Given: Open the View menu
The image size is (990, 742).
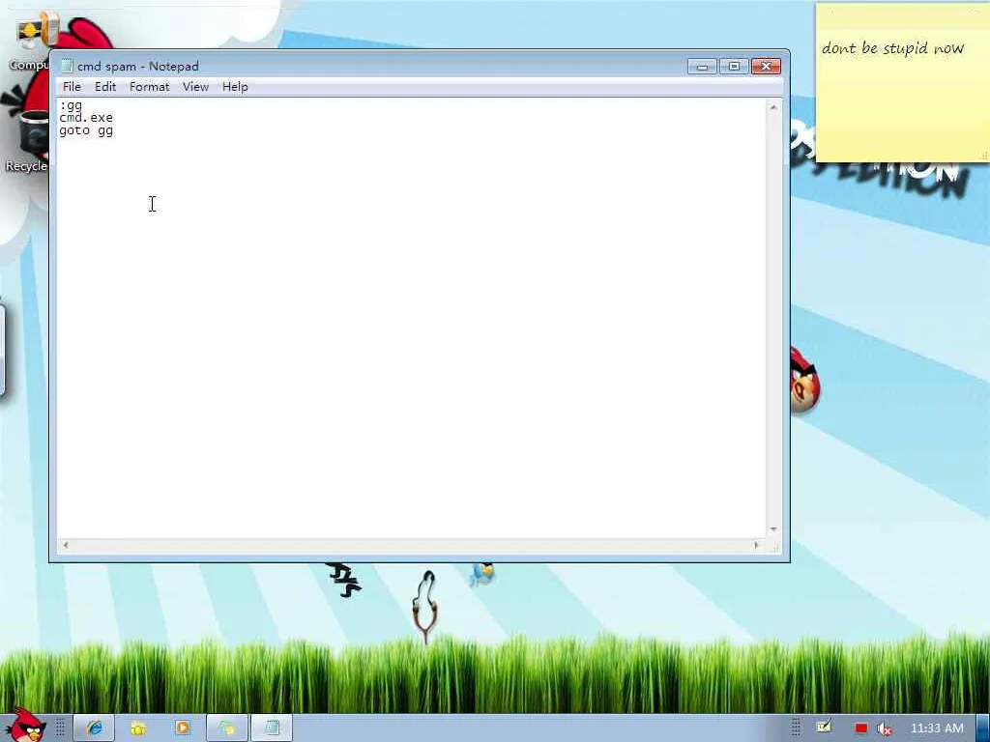Looking at the screenshot, I should point(195,86).
